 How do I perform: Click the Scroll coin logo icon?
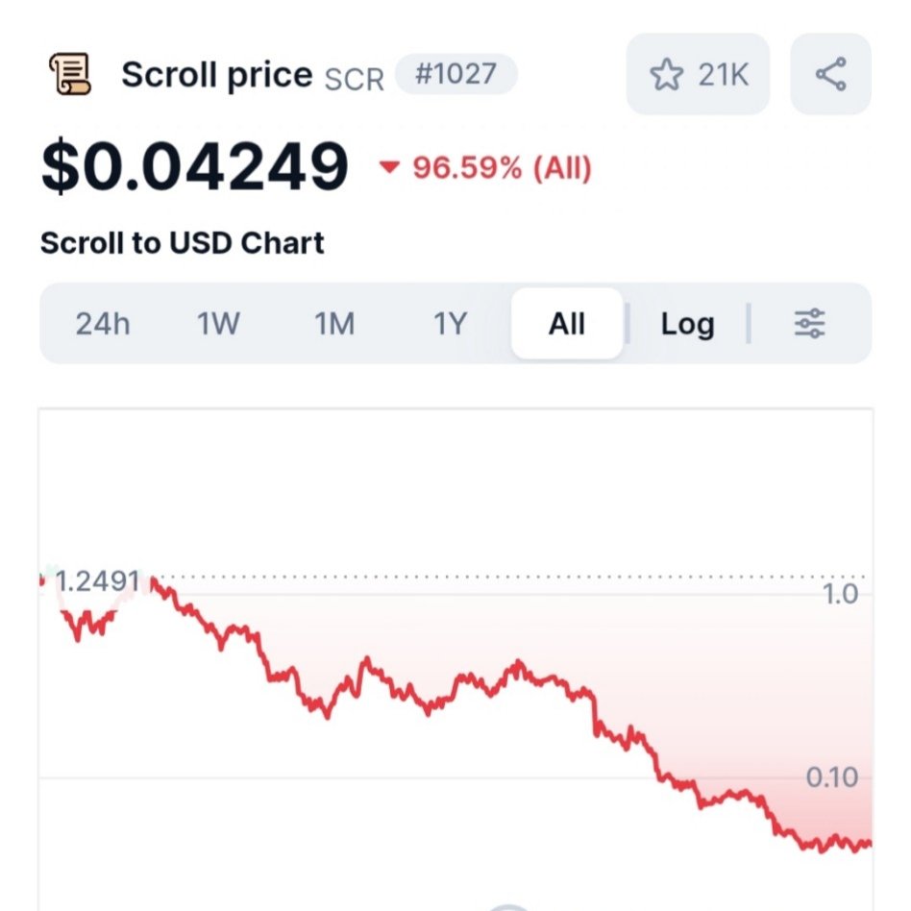coord(69,75)
